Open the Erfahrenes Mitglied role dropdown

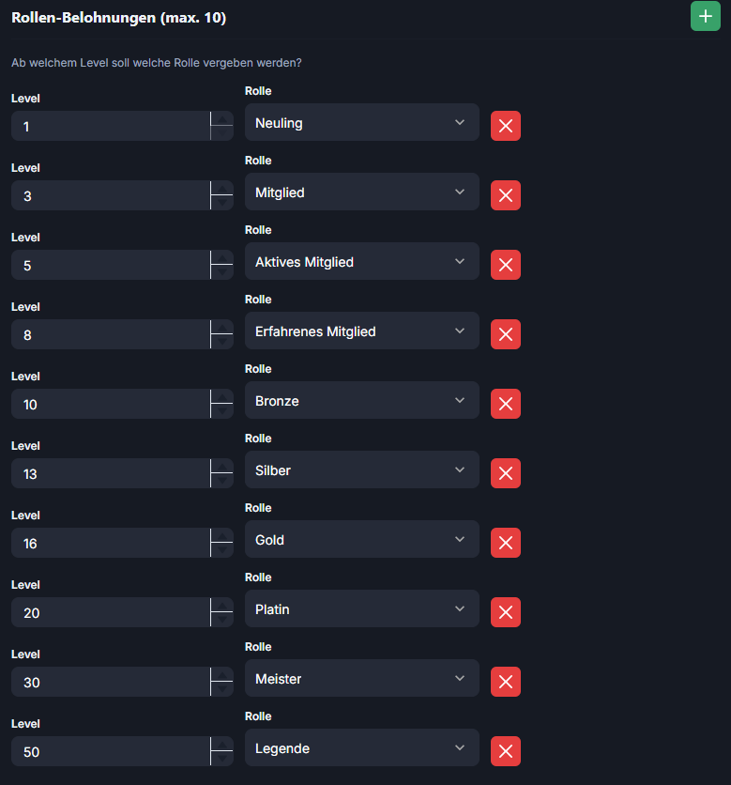point(362,331)
